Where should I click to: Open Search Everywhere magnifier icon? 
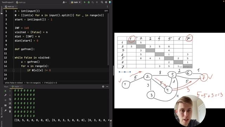tap(102, 2)
